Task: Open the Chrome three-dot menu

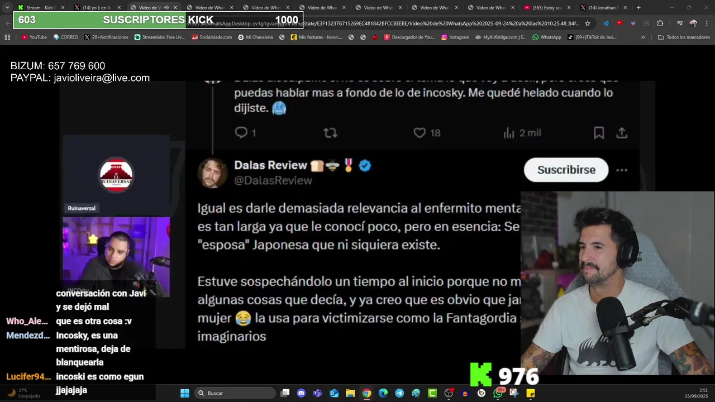Action: [707, 23]
